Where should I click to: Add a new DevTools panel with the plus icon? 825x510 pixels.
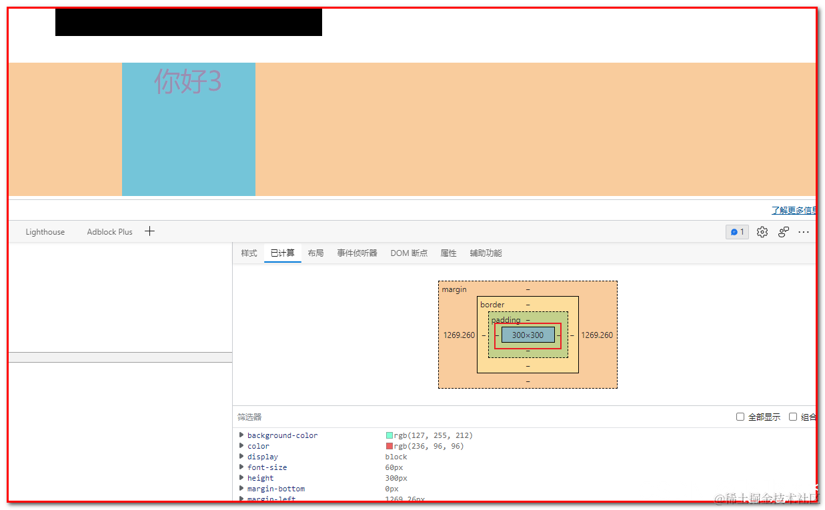(x=149, y=231)
